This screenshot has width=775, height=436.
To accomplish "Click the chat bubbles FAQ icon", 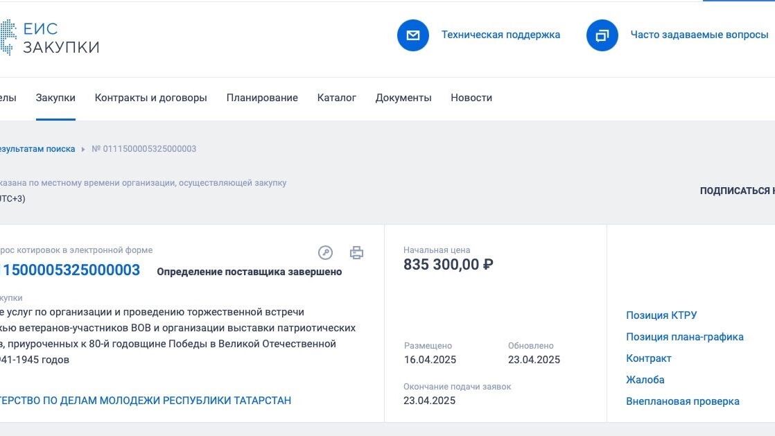I will tap(602, 35).
